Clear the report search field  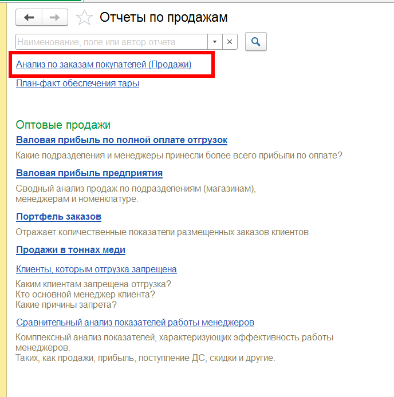coord(230,42)
